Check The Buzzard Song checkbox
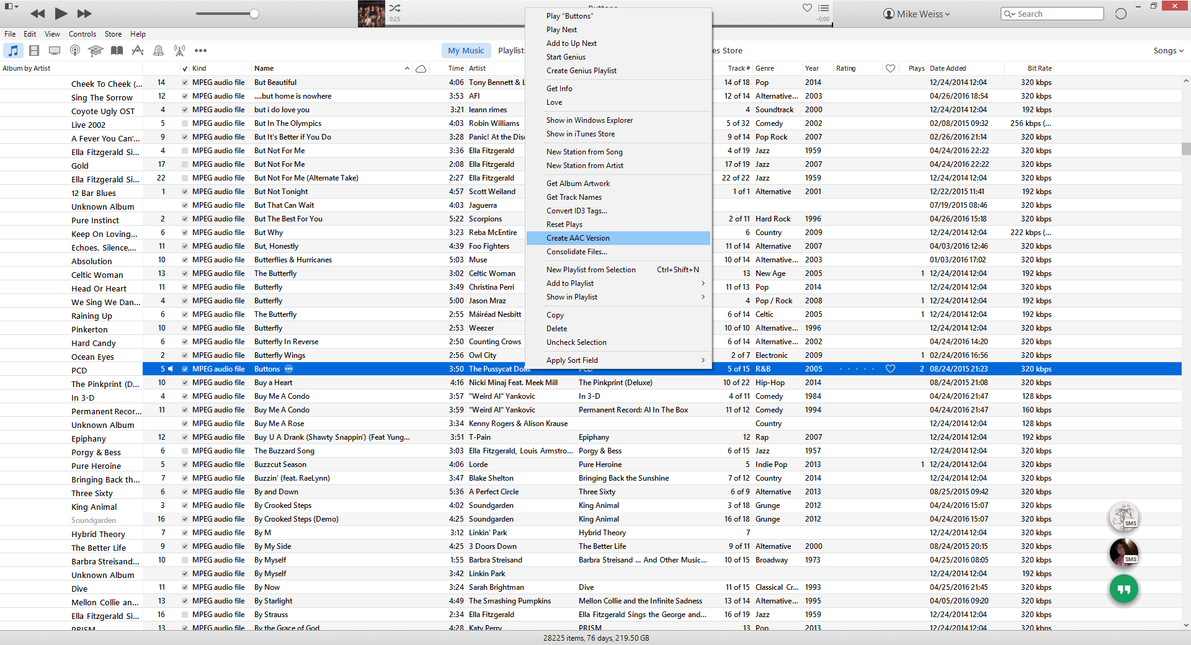Image resolution: width=1191 pixels, height=645 pixels. click(184, 450)
